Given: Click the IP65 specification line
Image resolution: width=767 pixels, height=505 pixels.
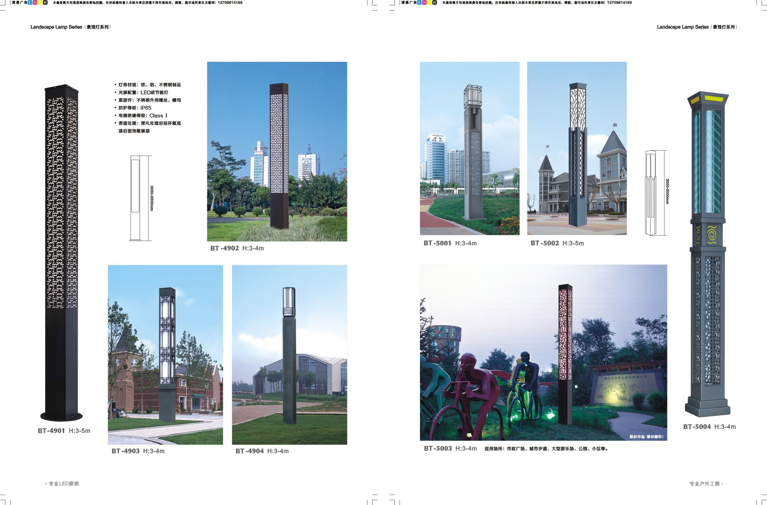Looking at the screenshot, I should [x=135, y=108].
